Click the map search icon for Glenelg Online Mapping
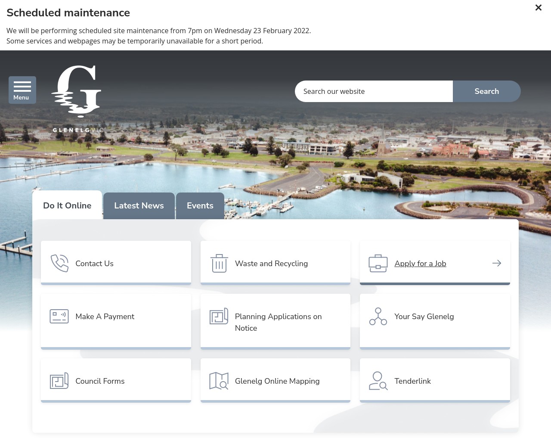 pos(219,381)
